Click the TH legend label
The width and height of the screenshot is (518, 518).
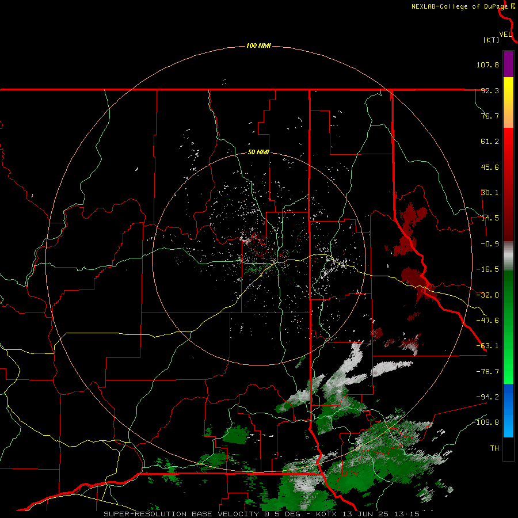click(x=494, y=448)
